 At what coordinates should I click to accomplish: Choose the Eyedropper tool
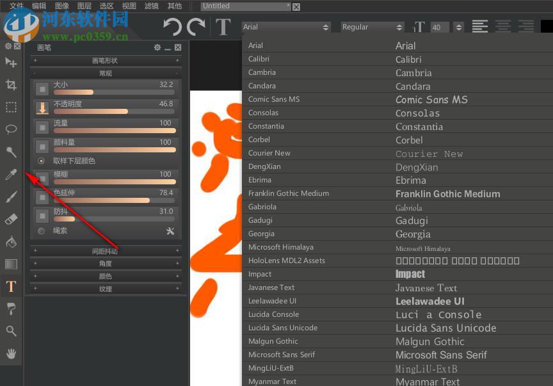pyautogui.click(x=10, y=174)
